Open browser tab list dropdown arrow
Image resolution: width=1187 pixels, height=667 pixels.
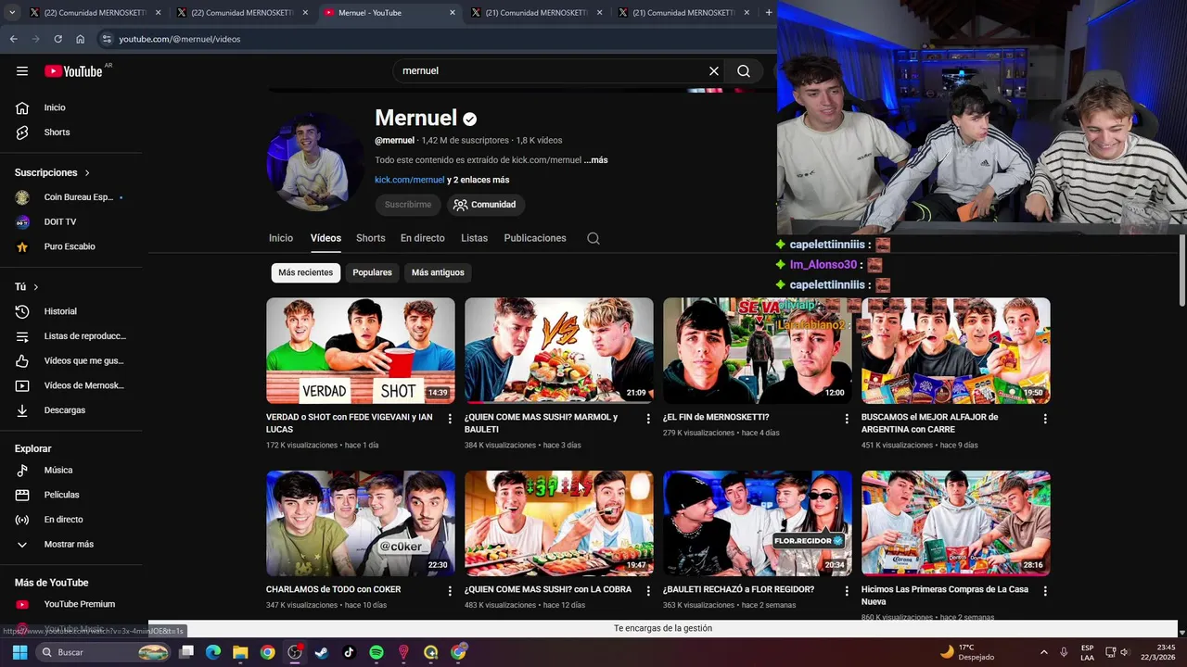pyautogui.click(x=12, y=12)
